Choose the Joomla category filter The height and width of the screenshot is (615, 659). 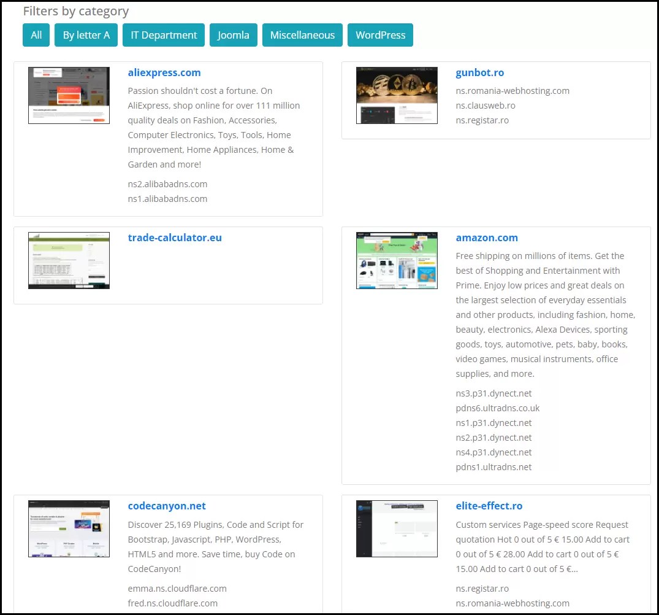(x=234, y=35)
